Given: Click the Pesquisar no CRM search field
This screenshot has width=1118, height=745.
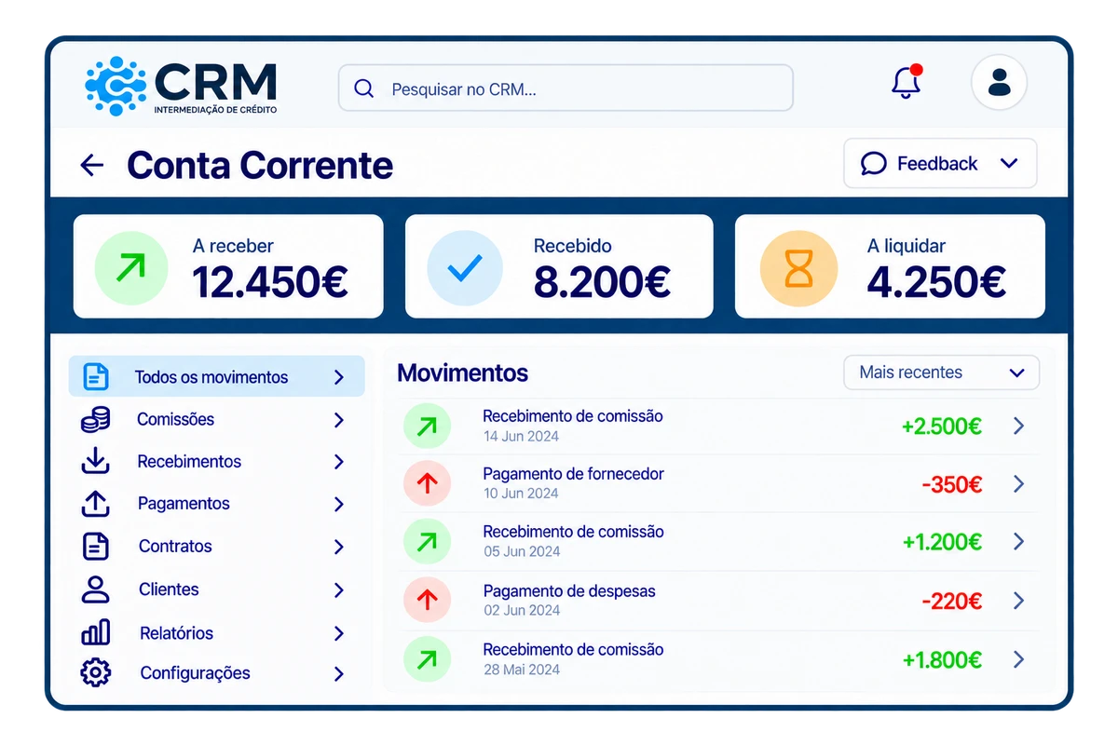Looking at the screenshot, I should (566, 88).
